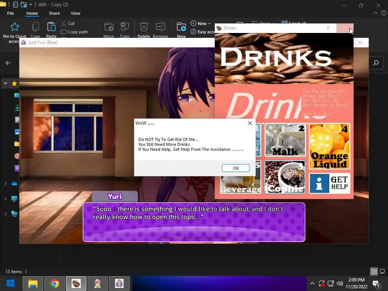388x291 pixels.
Task: Toggle Skip in Just Yuri quick menu
Action: tap(177, 238)
